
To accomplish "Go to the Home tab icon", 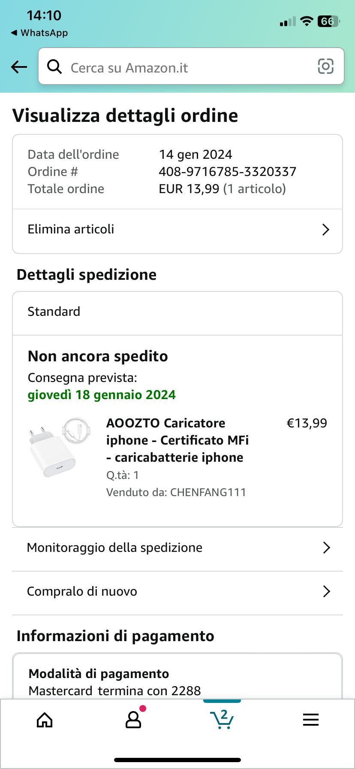I will [45, 720].
